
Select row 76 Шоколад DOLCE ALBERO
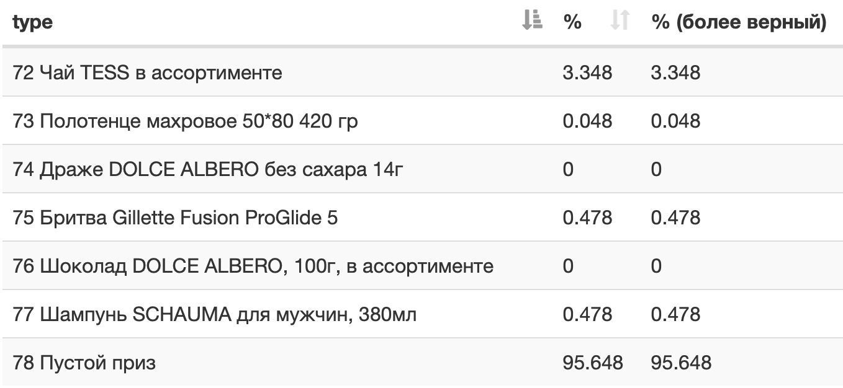click(x=421, y=266)
